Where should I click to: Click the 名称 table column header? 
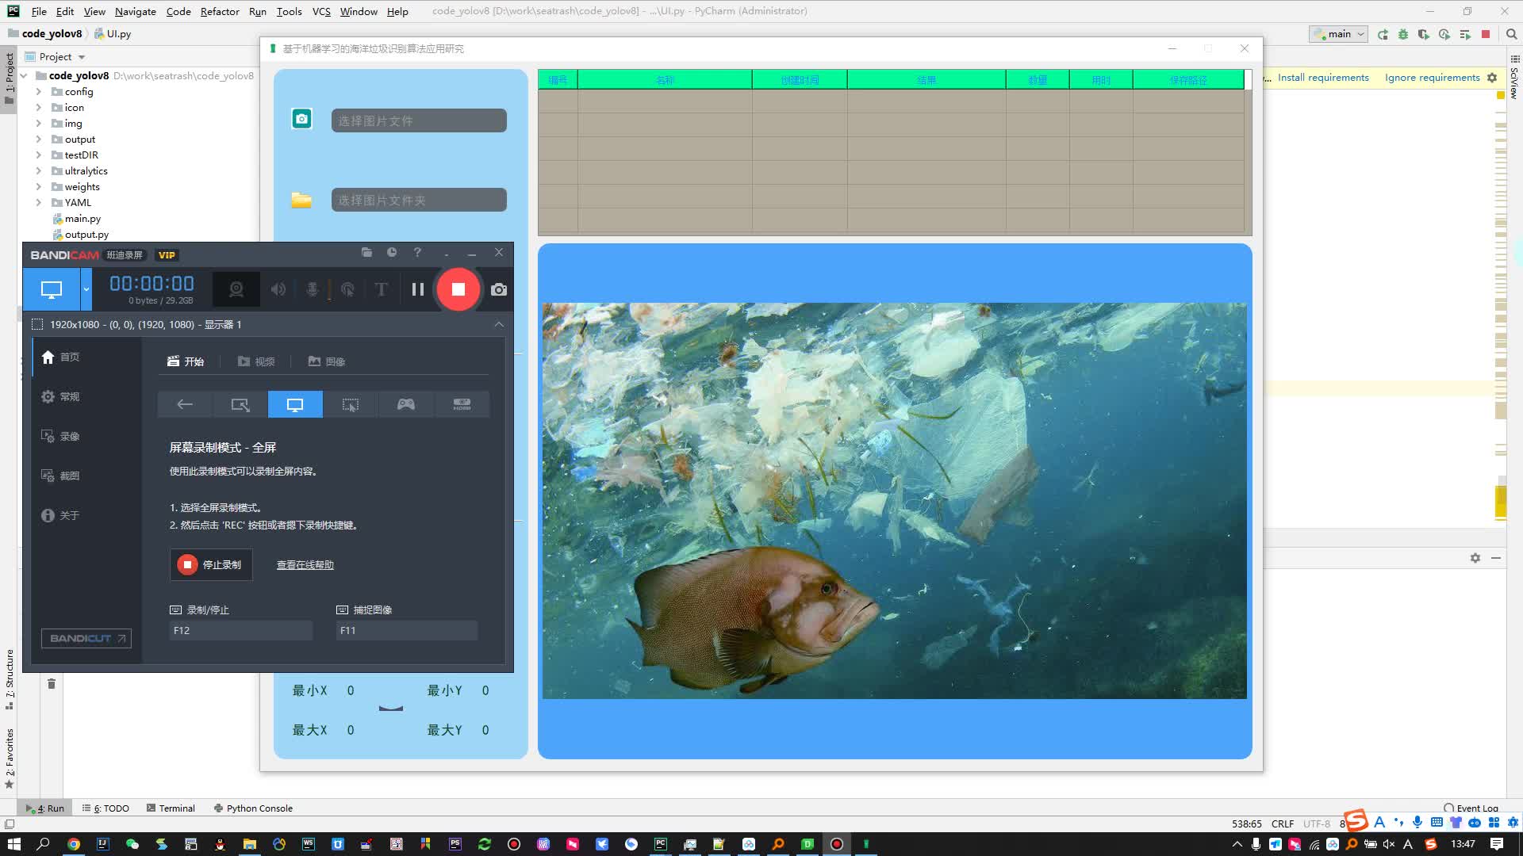[665, 80]
